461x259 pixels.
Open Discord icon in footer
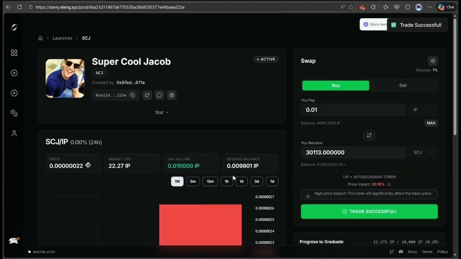[x=401, y=252]
